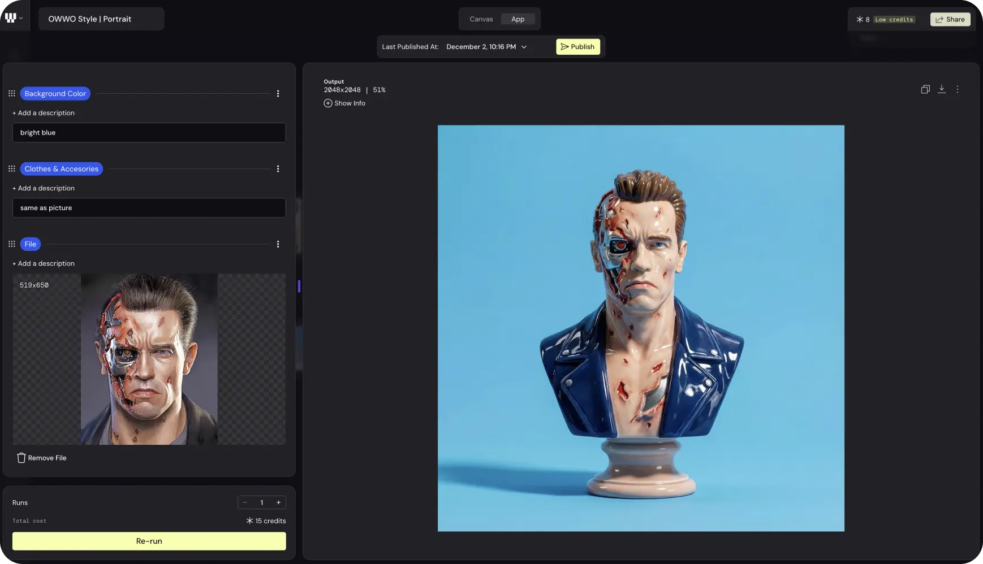Image resolution: width=983 pixels, height=564 pixels.
Task: Click the Share button
Action: click(950, 19)
